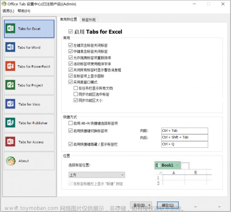Click the Excel icon on Book1 preview tab
The width and height of the screenshot is (231, 212).
[158, 165]
